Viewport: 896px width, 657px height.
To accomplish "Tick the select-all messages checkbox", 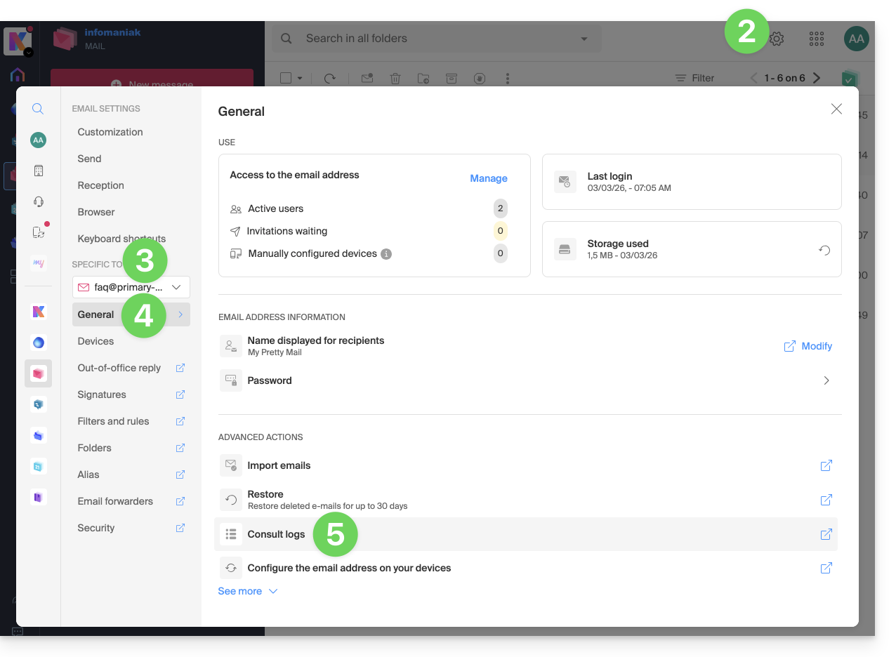I will (286, 79).
